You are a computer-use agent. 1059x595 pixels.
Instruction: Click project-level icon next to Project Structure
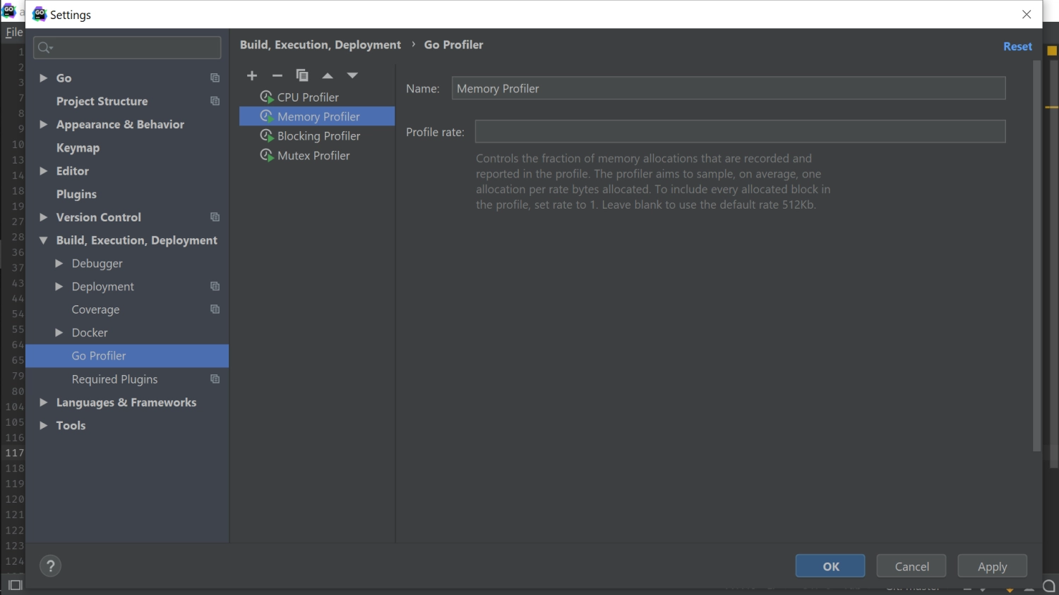point(215,101)
